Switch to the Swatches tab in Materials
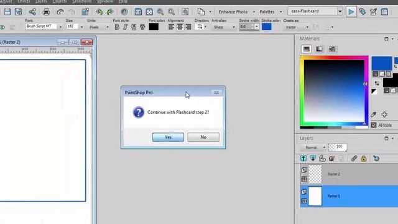 (x=332, y=49)
